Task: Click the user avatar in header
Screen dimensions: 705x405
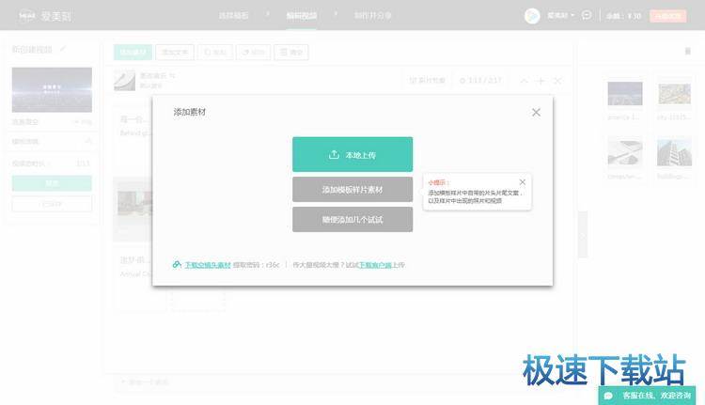Action: 532,16
